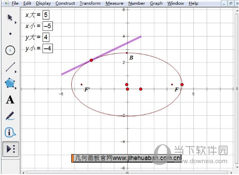
Task: Expand the straightedge tool variants flyout
Action: pos(16,72)
